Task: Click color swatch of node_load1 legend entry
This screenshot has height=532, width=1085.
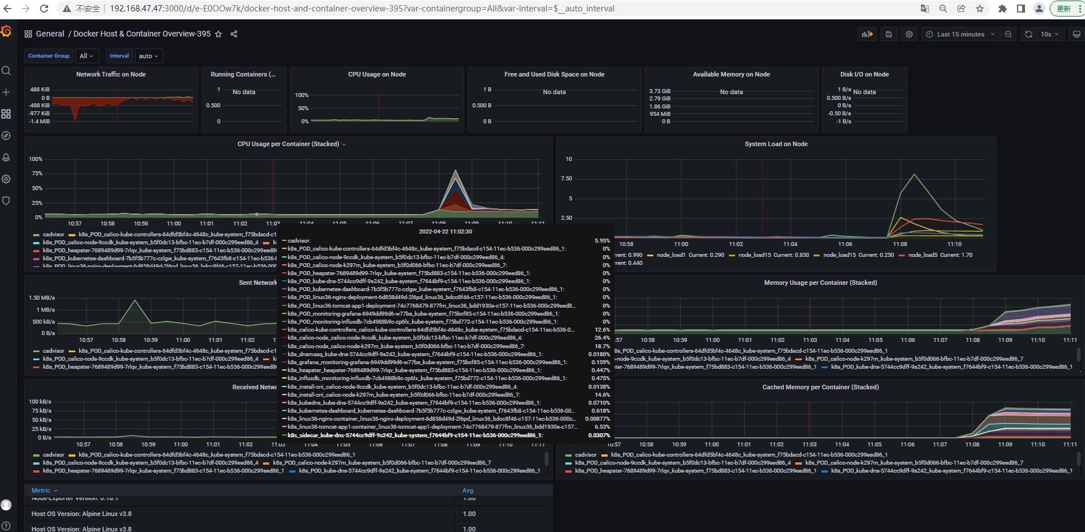Action: tap(650, 256)
